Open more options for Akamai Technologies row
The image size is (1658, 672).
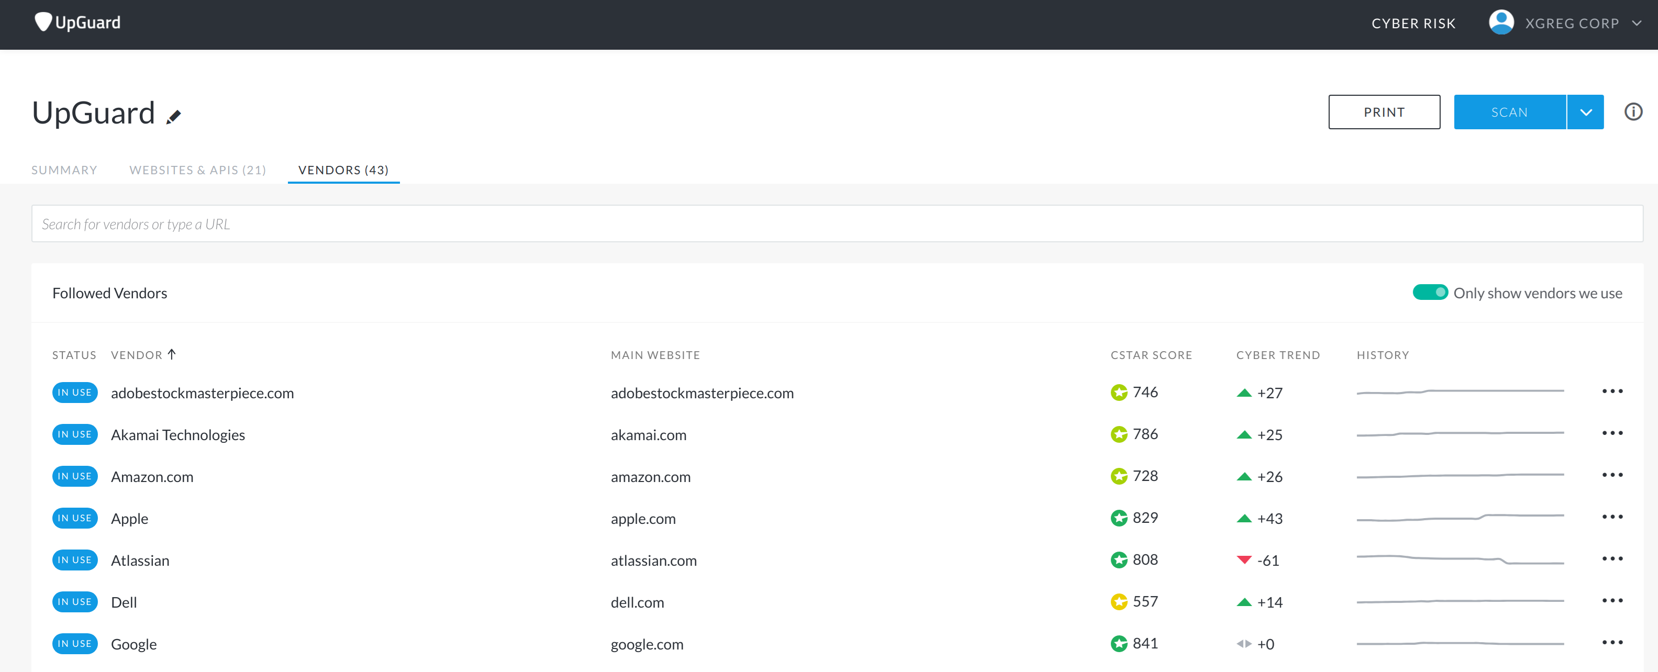1612,434
